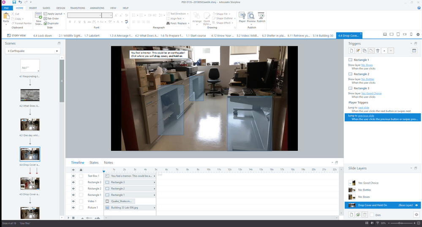Create a new trigger in Triggers panel
422x227 pixels.
tap(351, 51)
